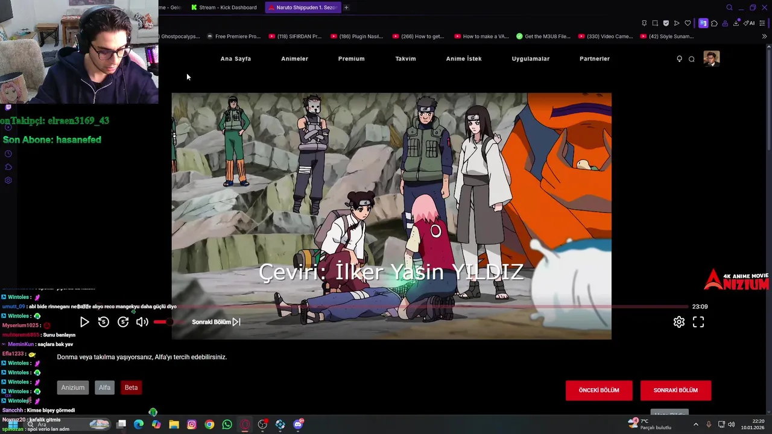Open the Partnerler page
Viewport: 772px width, 434px height.
click(595, 58)
